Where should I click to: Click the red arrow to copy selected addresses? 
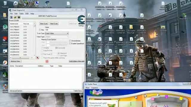(x=38, y=58)
